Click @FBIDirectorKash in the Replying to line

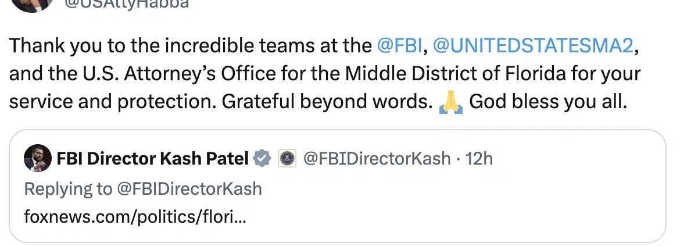coord(189,189)
